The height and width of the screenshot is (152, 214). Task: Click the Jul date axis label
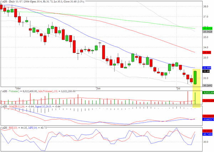pos(178,88)
